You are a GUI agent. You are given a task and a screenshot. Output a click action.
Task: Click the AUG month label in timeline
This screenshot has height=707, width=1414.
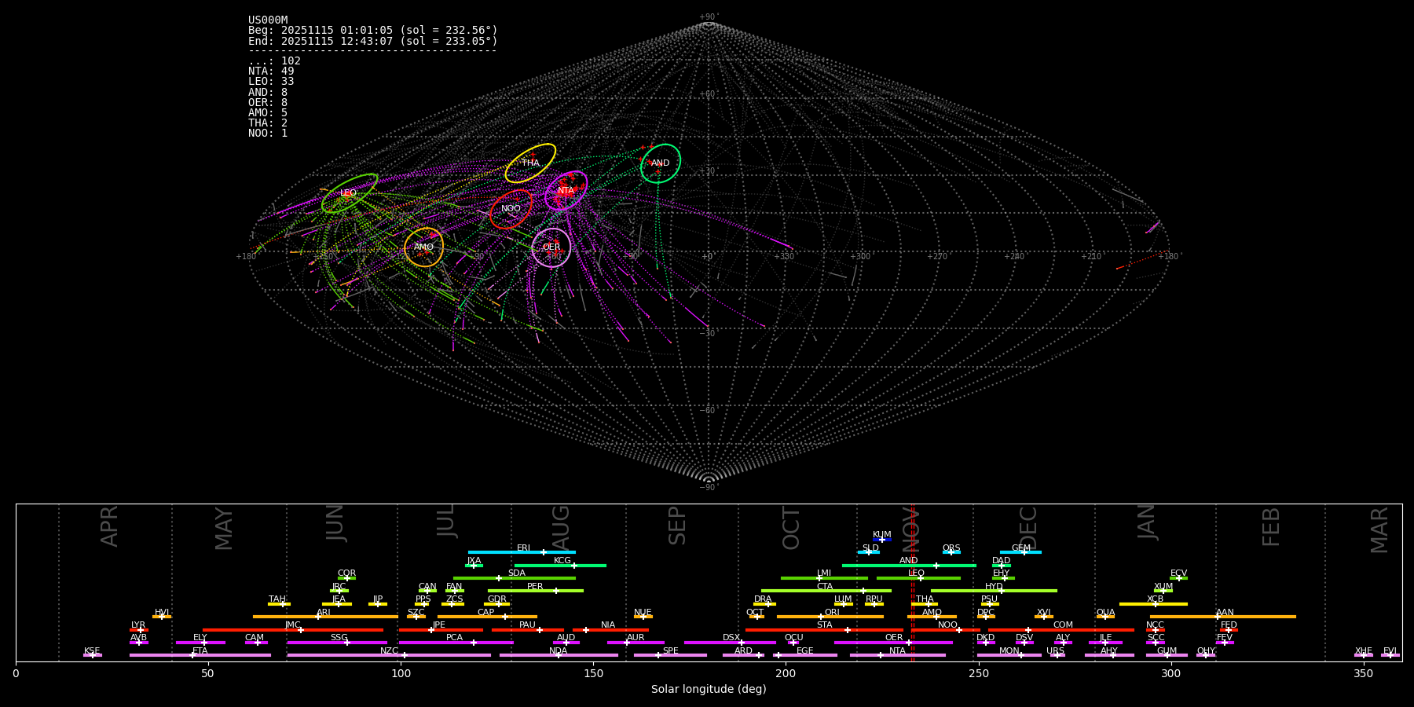[561, 526]
